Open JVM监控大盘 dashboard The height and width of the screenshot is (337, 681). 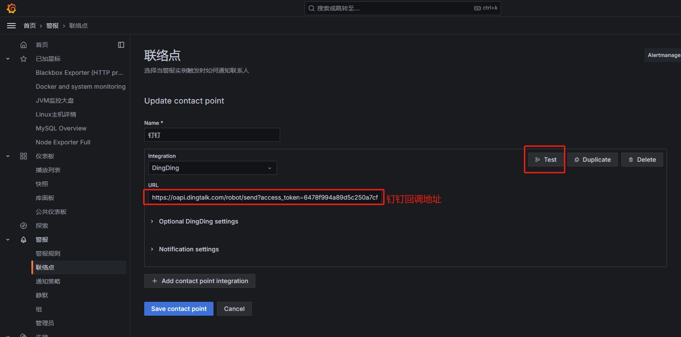(55, 100)
